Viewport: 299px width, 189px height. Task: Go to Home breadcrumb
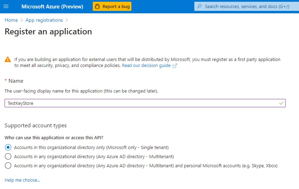pyautogui.click(x=11, y=20)
